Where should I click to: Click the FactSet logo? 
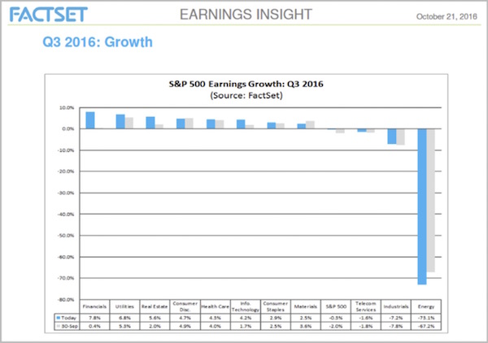coord(48,15)
